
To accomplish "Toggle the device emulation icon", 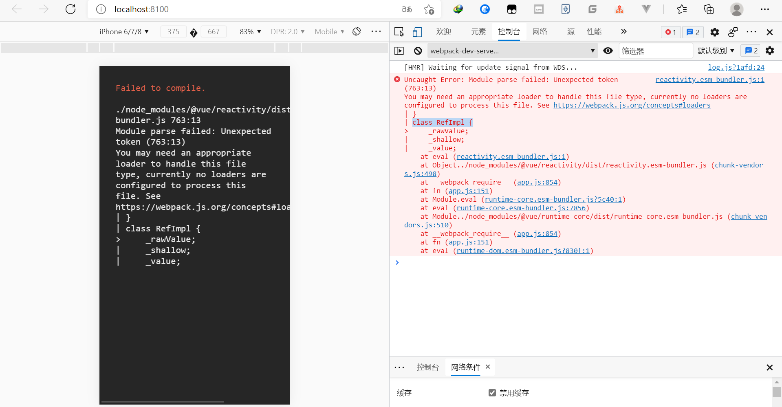I will click(x=417, y=32).
